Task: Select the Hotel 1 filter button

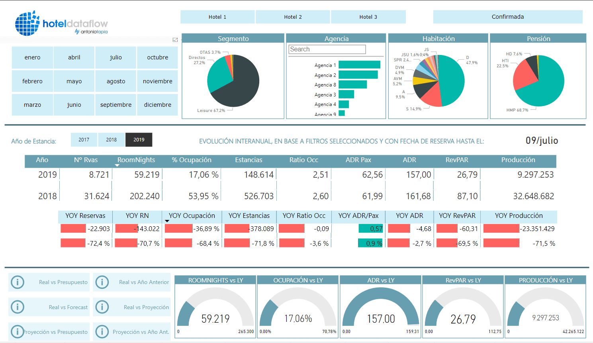Action: [217, 17]
